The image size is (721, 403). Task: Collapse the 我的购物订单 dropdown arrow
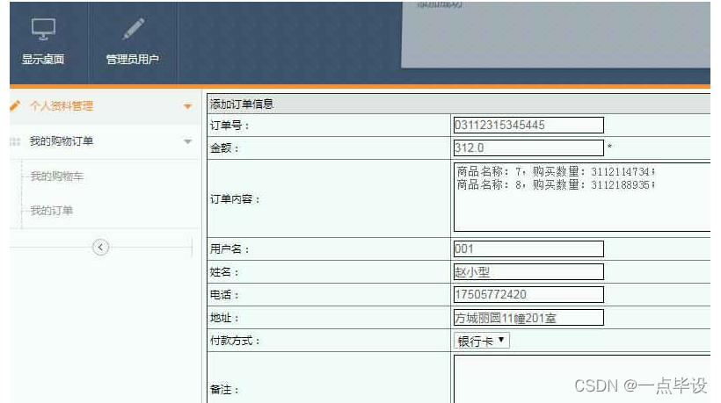[187, 141]
